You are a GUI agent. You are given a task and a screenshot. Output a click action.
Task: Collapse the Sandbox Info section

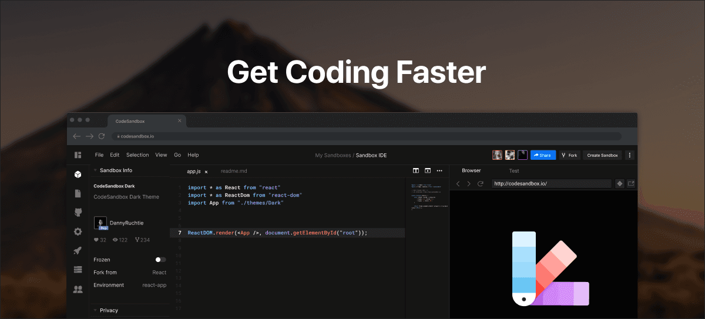96,170
